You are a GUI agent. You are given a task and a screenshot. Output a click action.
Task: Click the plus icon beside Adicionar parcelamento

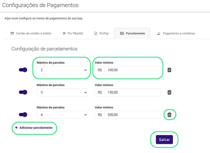(16, 128)
